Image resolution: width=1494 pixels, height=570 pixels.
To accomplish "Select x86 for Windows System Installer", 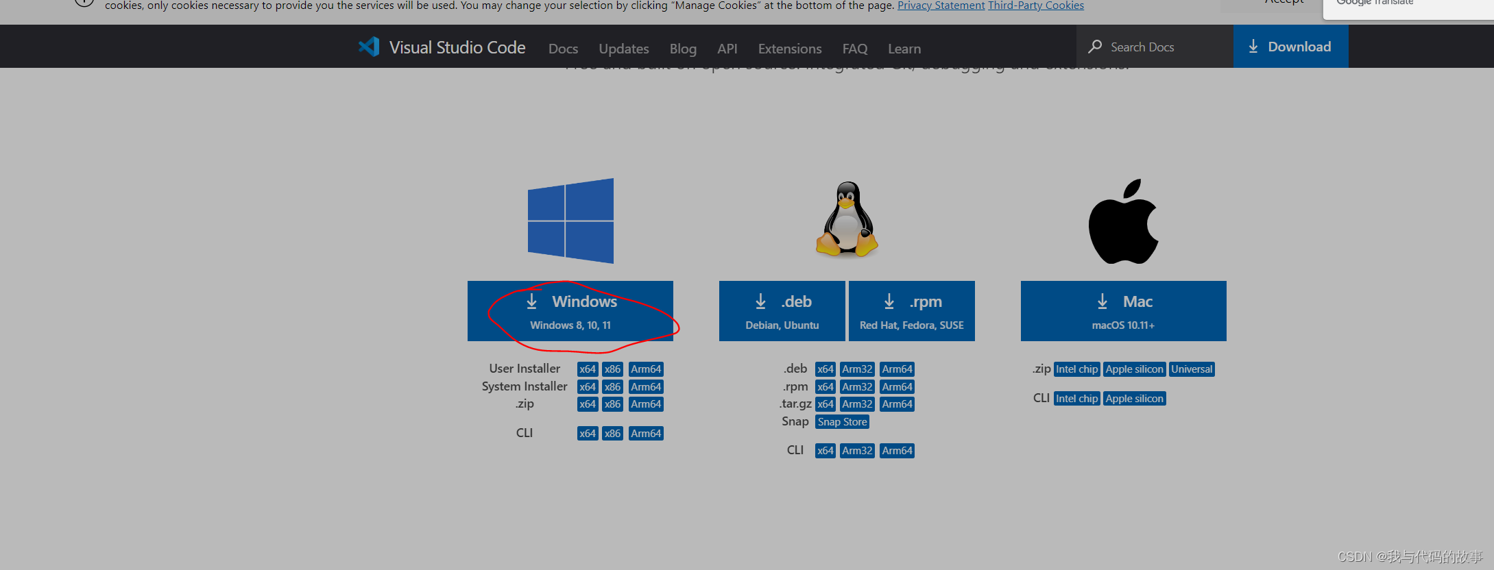I will coord(612,387).
